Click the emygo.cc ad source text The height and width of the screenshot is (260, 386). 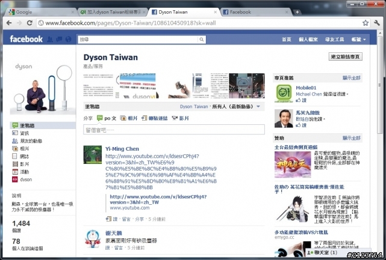[284, 237]
